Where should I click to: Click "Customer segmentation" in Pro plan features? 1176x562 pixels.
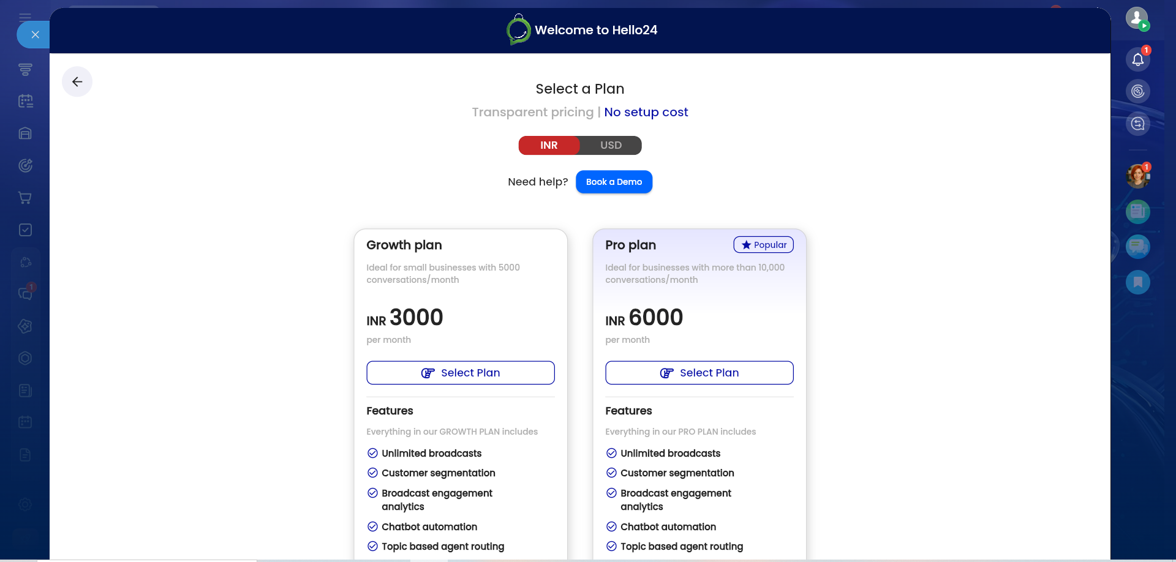coord(677,473)
